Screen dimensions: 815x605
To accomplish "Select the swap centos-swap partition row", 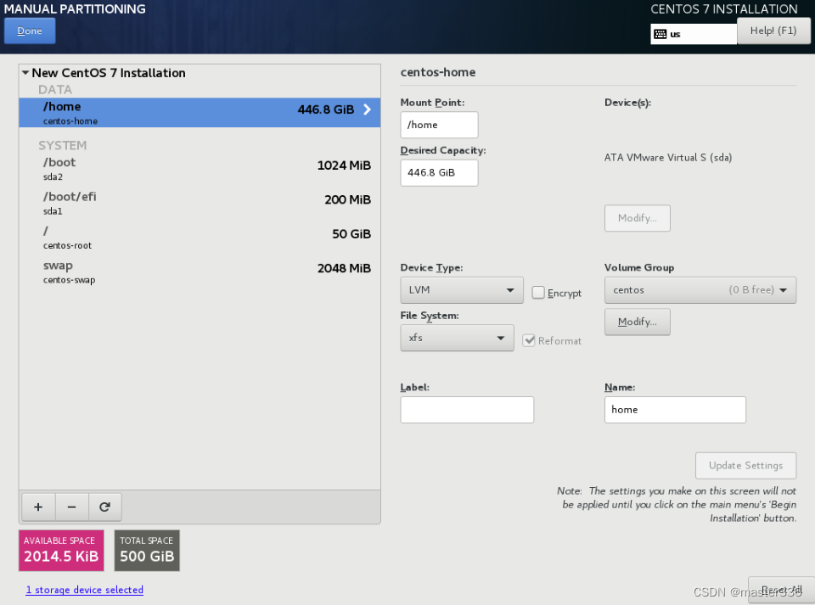I will [200, 272].
